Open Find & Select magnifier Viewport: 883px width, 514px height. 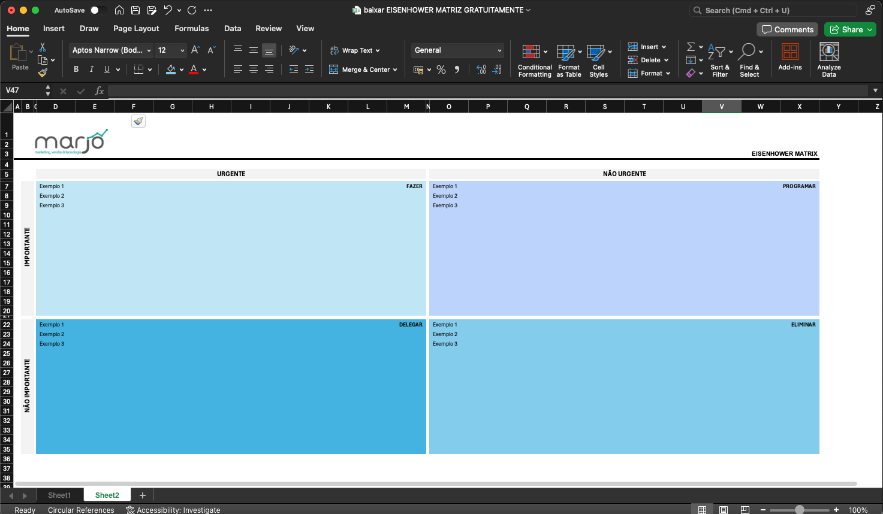749,61
